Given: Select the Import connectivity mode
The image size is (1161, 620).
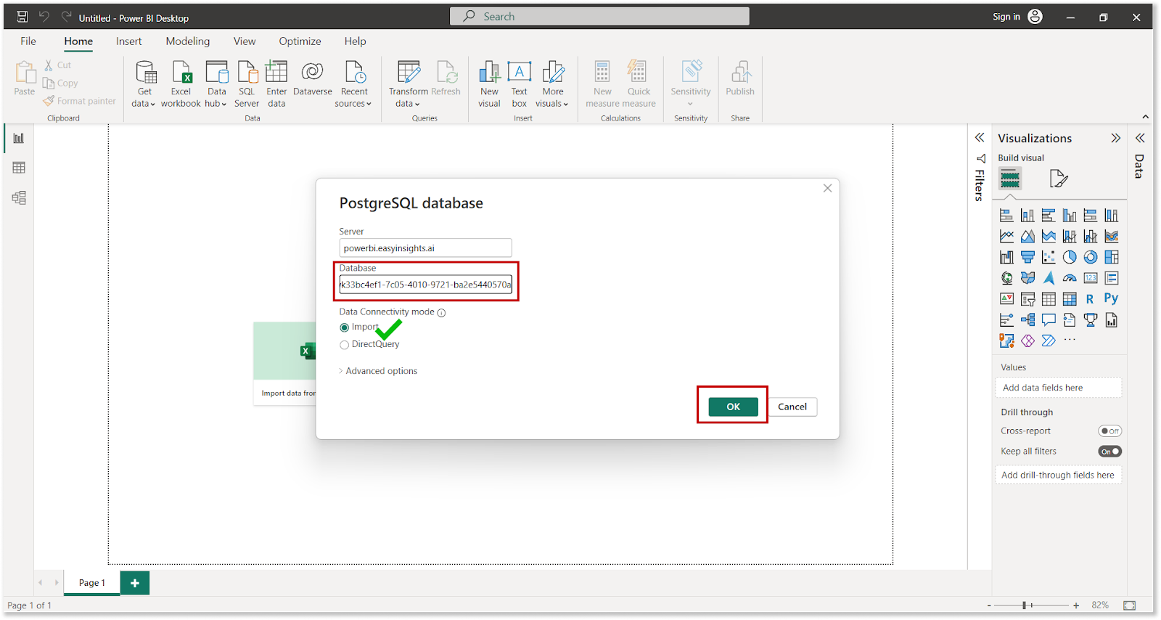Looking at the screenshot, I should click(x=344, y=327).
